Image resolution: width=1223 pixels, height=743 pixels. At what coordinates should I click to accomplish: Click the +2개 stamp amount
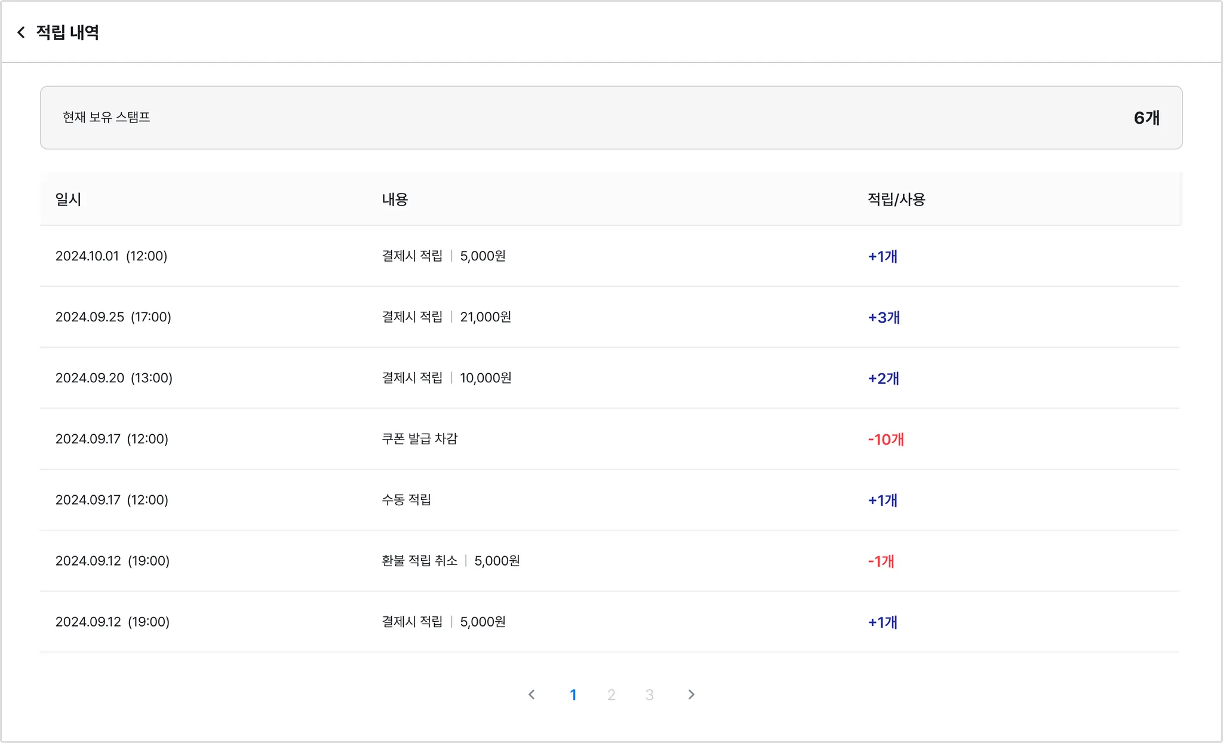[883, 379]
